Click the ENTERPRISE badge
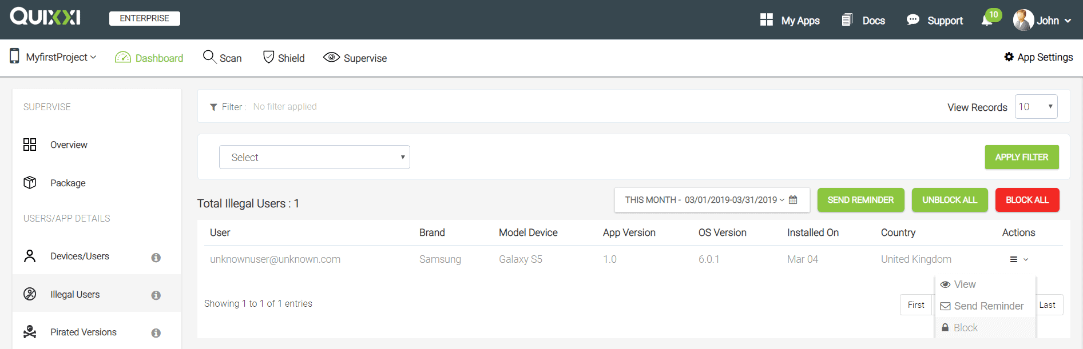The height and width of the screenshot is (349, 1083). pos(145,18)
